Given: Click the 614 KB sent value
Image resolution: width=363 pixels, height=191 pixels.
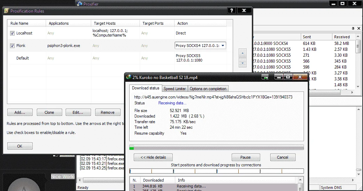Looking at the screenshot, I should tap(309, 43).
